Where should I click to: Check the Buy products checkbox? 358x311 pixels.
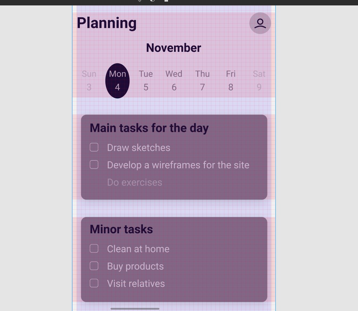pyautogui.click(x=94, y=266)
